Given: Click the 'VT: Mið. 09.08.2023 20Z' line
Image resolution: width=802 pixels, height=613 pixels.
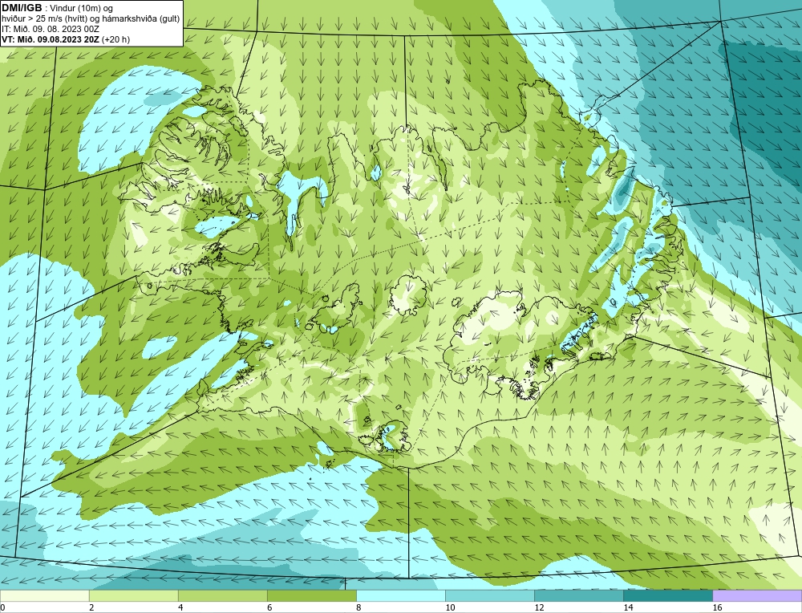Looking at the screenshot, I should (51, 39).
